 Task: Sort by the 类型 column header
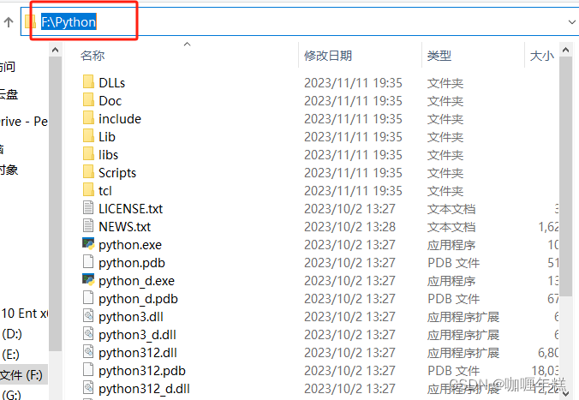(x=439, y=56)
